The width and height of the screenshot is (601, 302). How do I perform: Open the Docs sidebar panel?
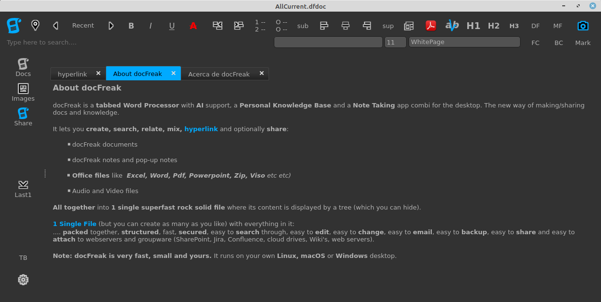click(23, 68)
